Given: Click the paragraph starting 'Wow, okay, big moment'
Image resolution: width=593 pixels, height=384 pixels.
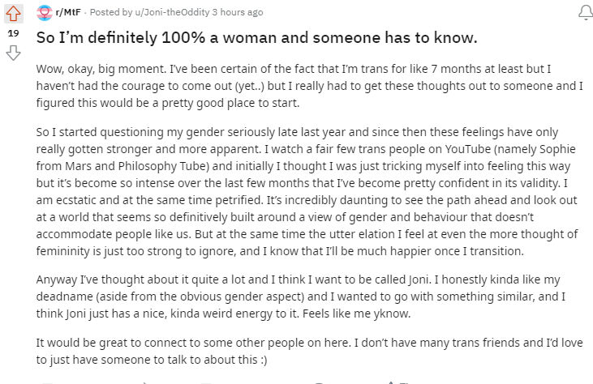Looking at the screenshot, I should tap(309, 86).
